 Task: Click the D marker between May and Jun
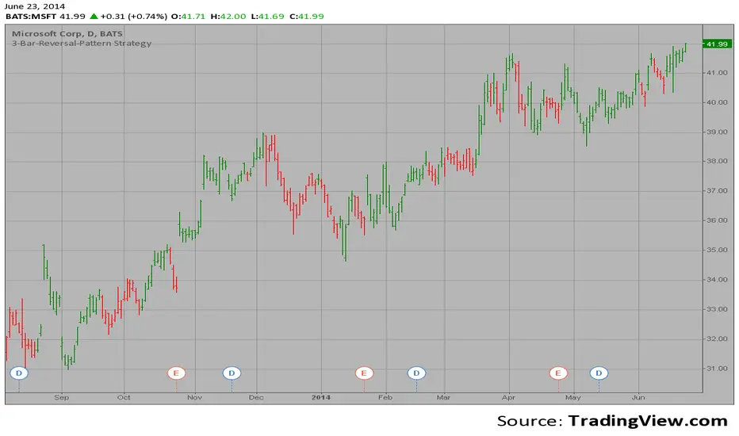pyautogui.click(x=599, y=373)
